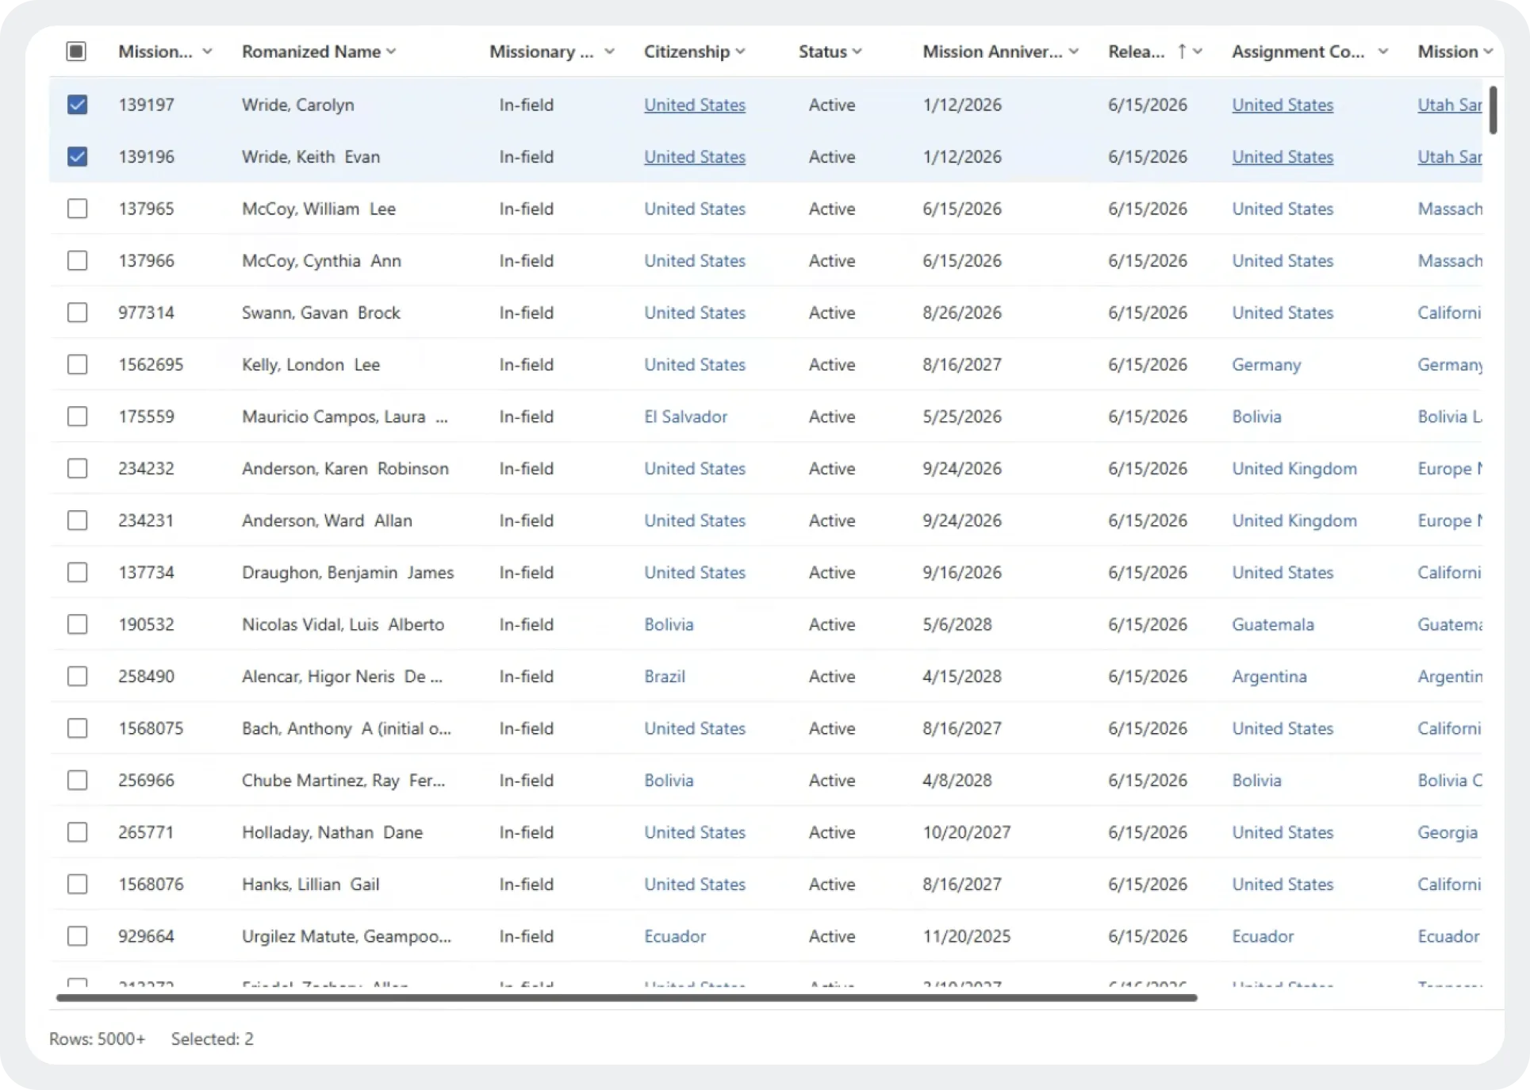Uncheck the Wride, Keith Evan row checkbox
This screenshot has height=1090, width=1530.
click(x=77, y=156)
